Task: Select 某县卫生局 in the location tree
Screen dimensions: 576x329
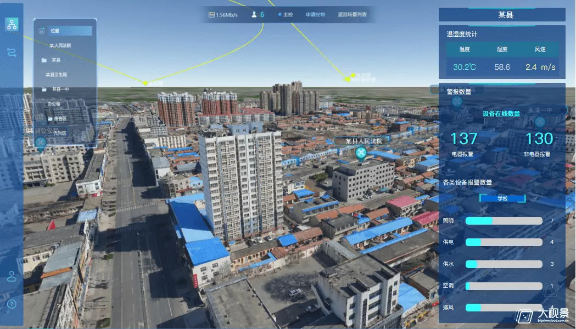Action: (x=56, y=75)
